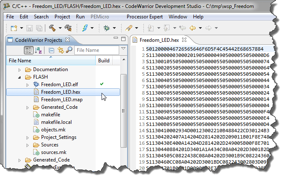Close the Freedom_LED.hex editor tab
287x182 pixels.
(x=184, y=40)
